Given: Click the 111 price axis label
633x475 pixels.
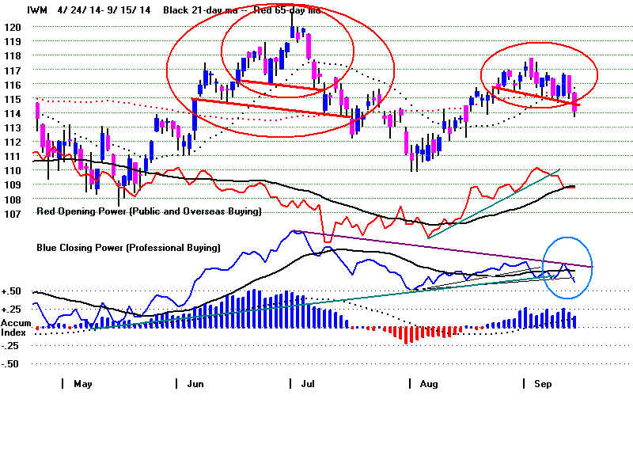Looking at the screenshot, I should (x=12, y=156).
